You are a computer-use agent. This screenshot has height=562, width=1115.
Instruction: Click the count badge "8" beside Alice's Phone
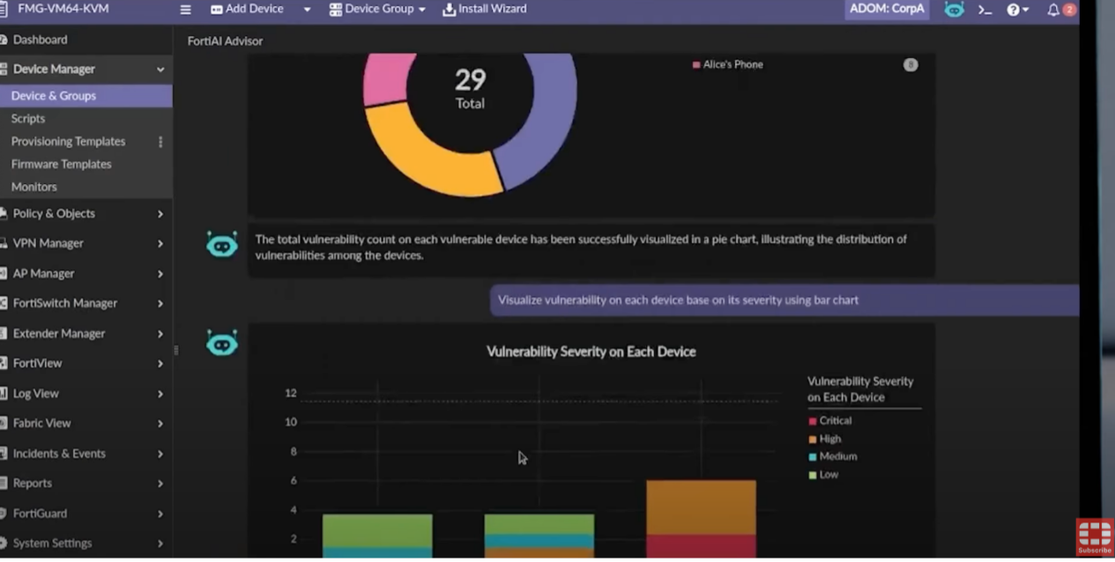[x=911, y=64]
